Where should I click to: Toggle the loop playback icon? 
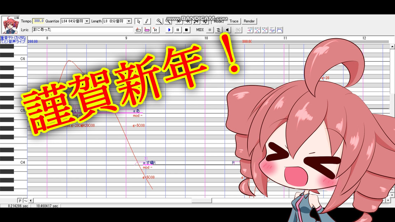[x=218, y=30]
